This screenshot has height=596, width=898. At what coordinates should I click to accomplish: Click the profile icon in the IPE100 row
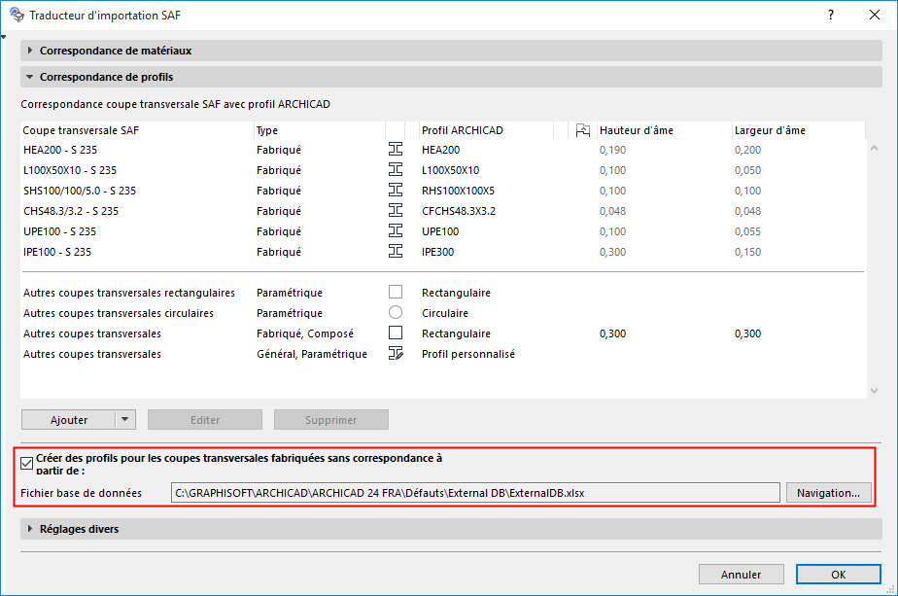[396, 251]
